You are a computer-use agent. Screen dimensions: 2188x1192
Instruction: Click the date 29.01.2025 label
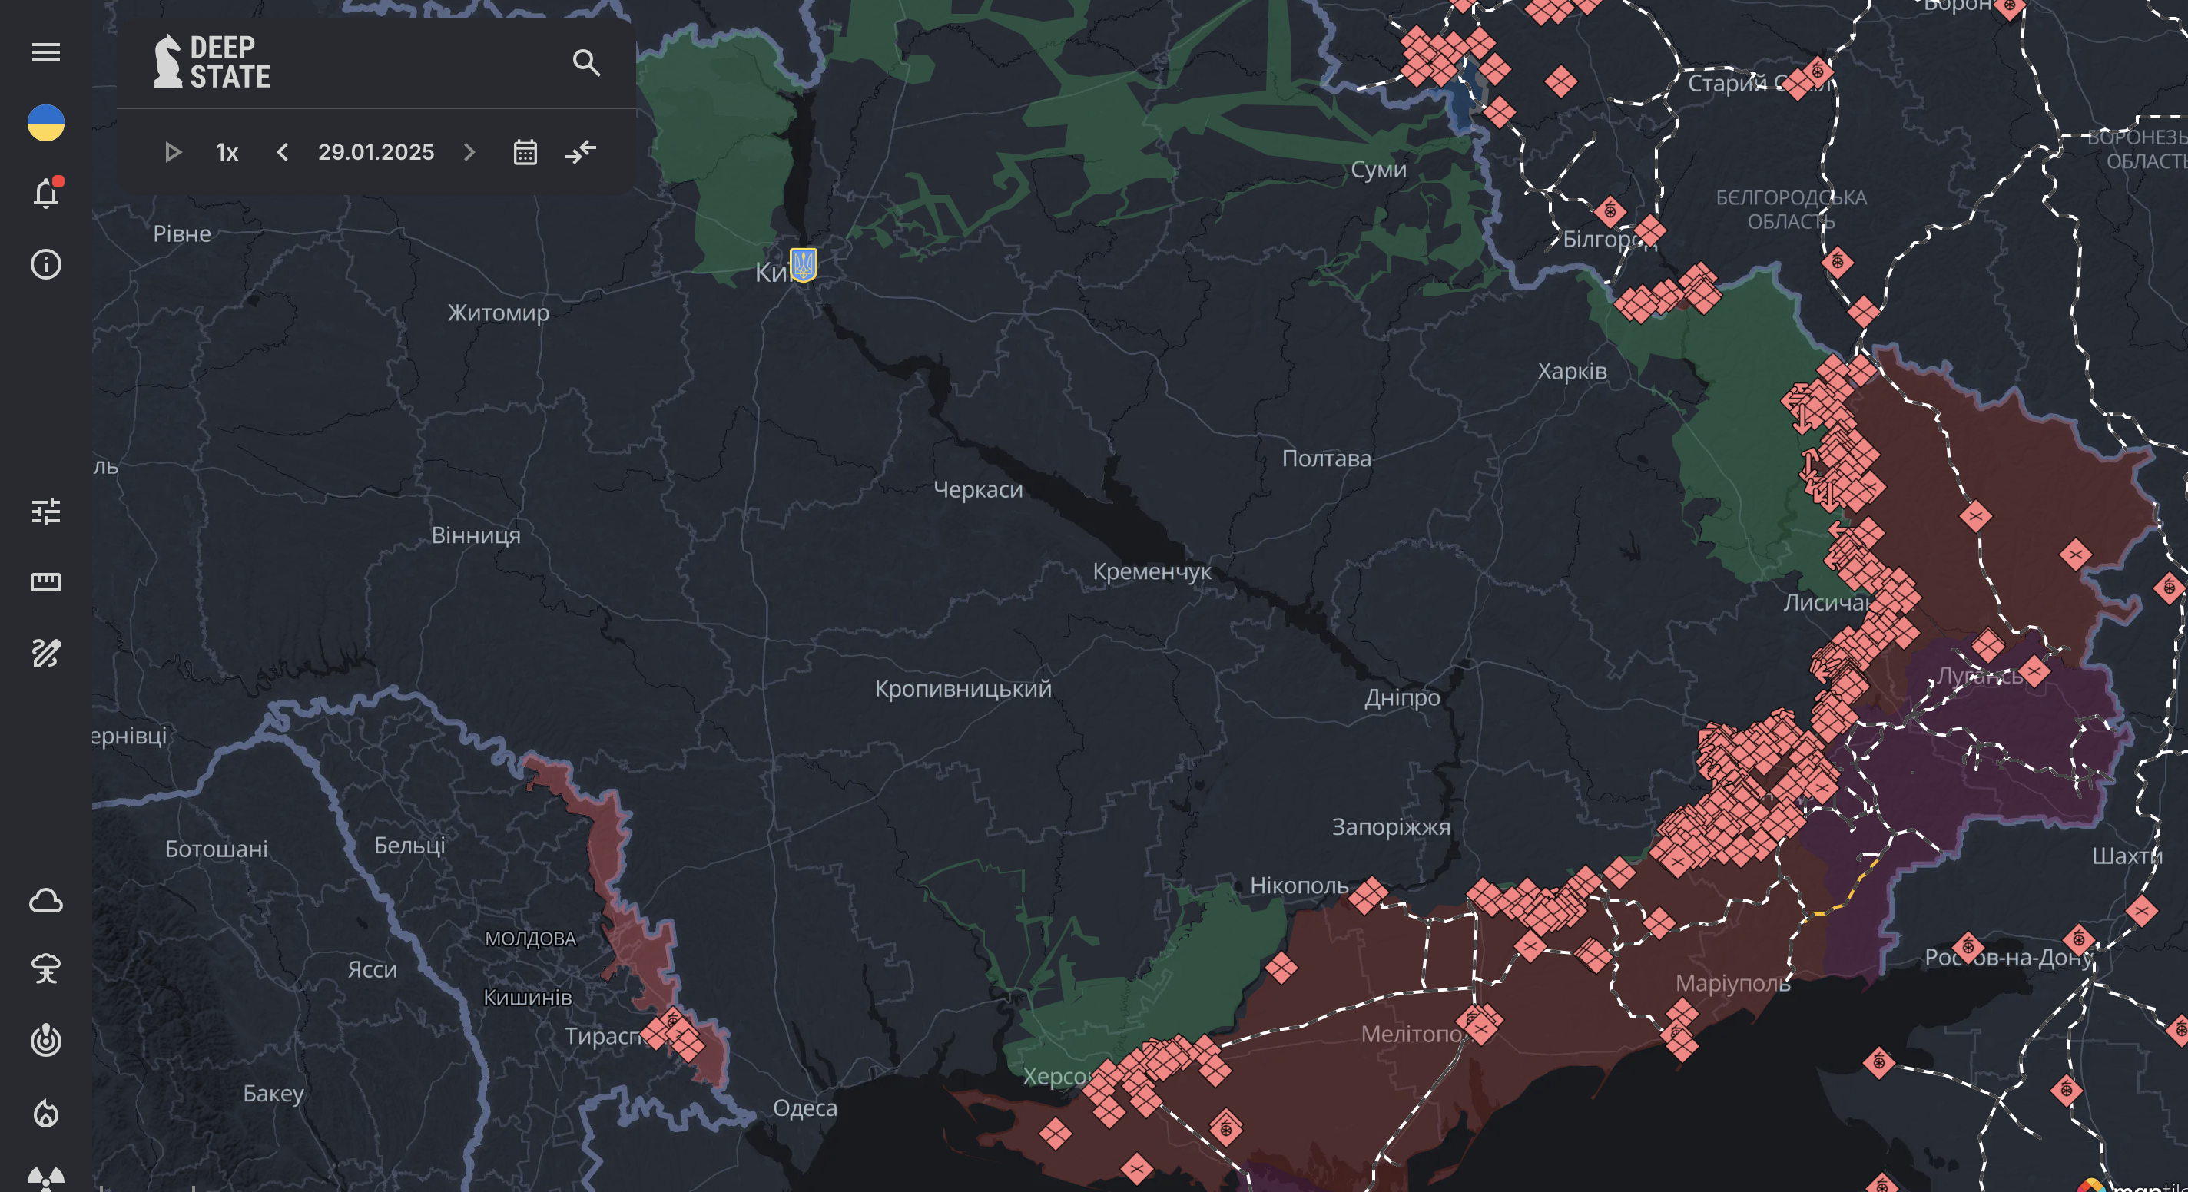click(x=376, y=153)
